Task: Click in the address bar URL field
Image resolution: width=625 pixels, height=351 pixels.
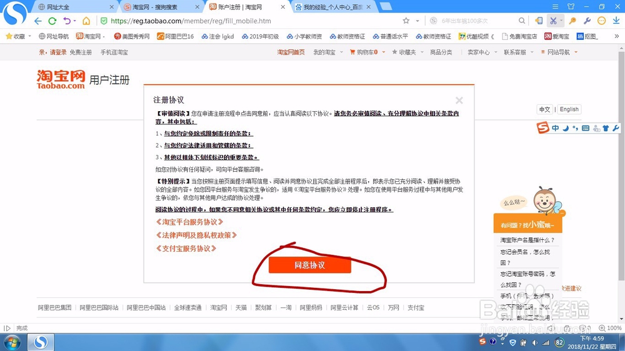Action: 255,21
